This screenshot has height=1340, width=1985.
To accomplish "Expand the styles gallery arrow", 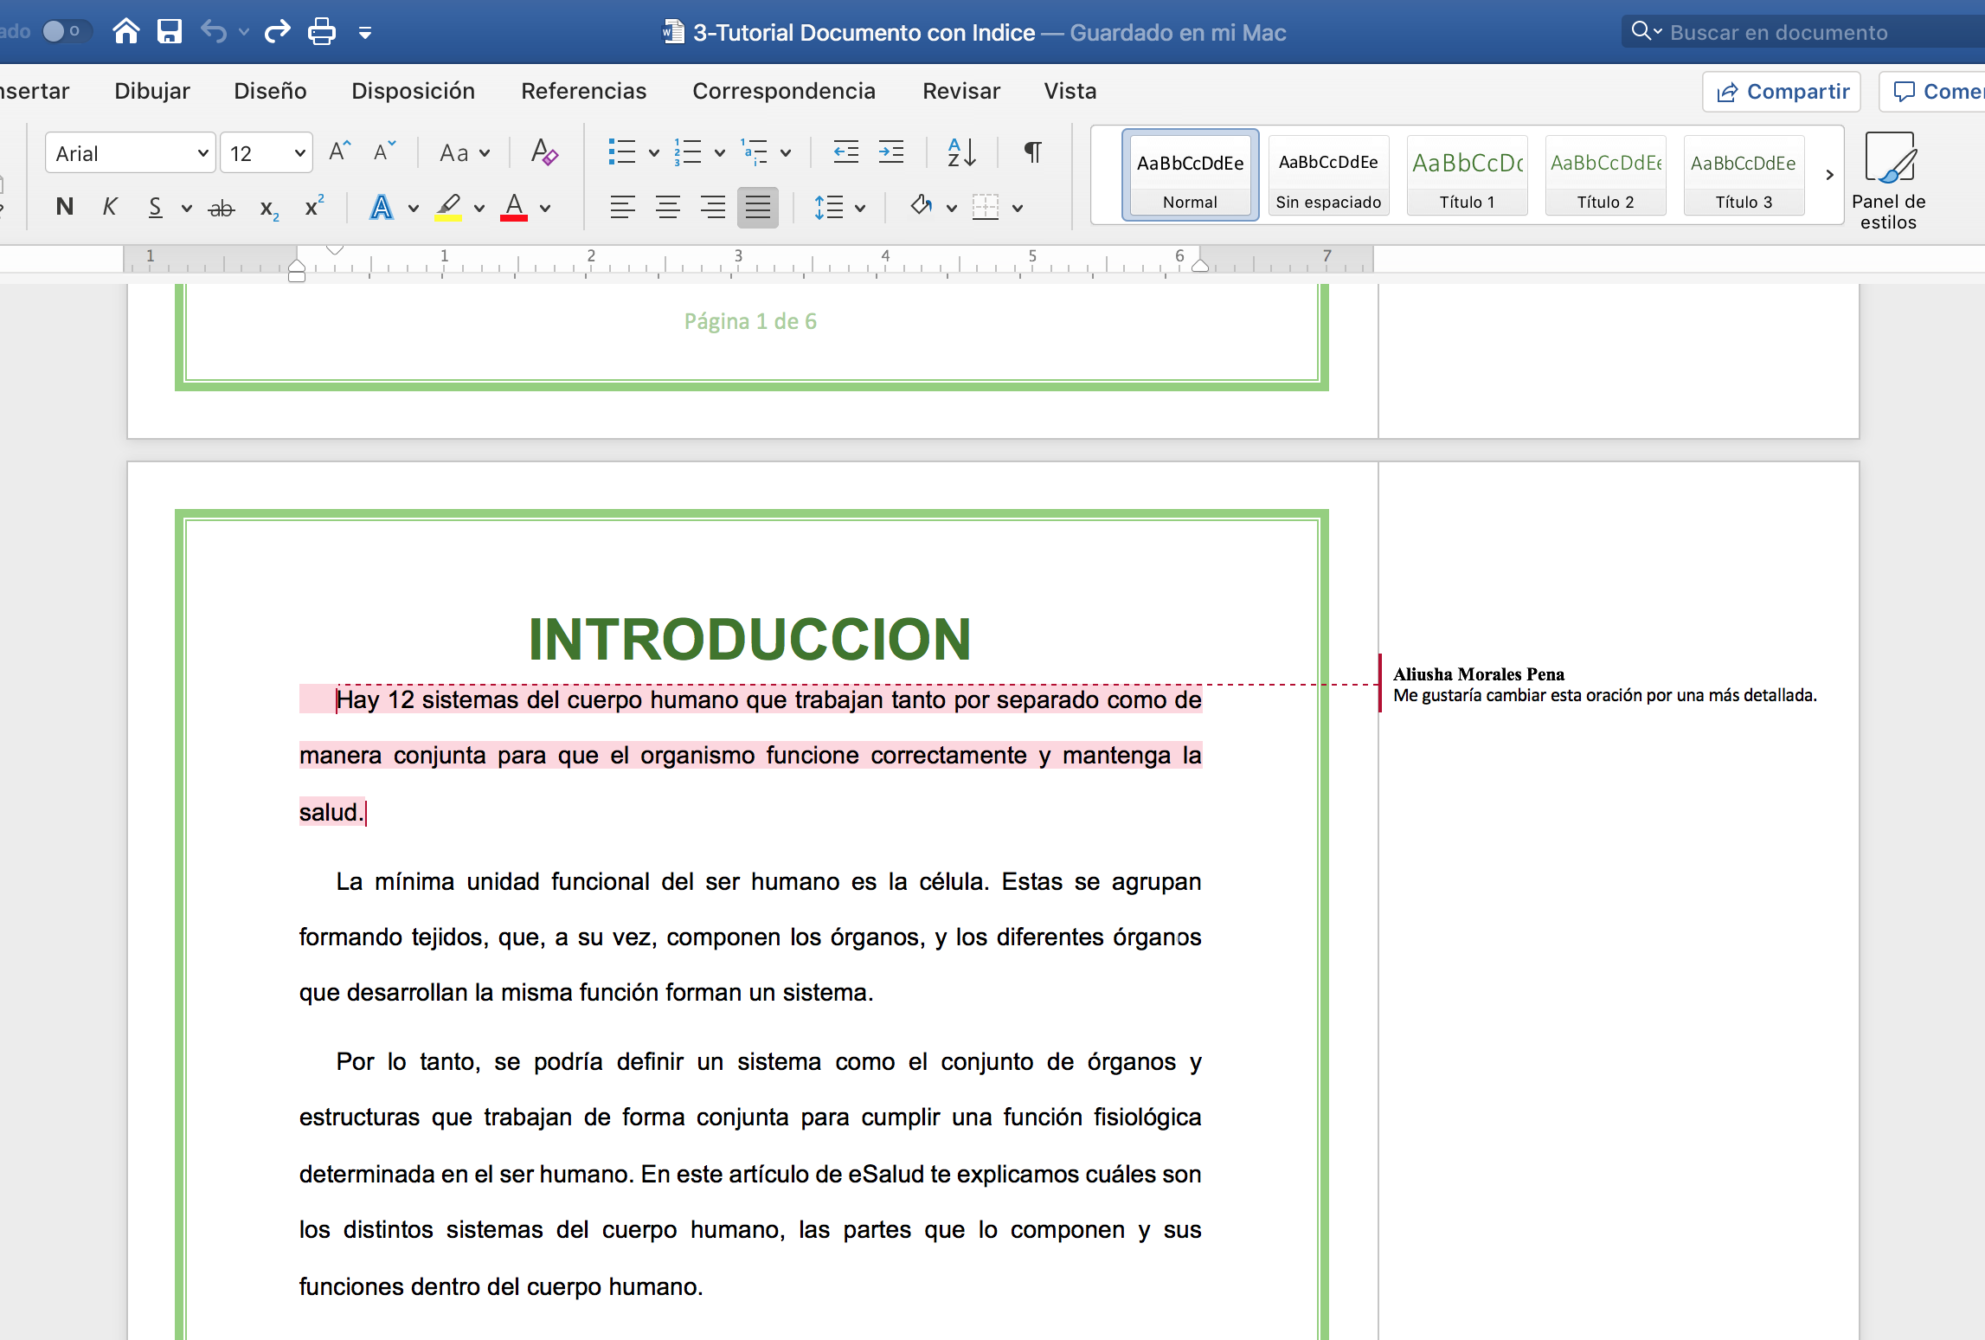I will [x=1829, y=176].
